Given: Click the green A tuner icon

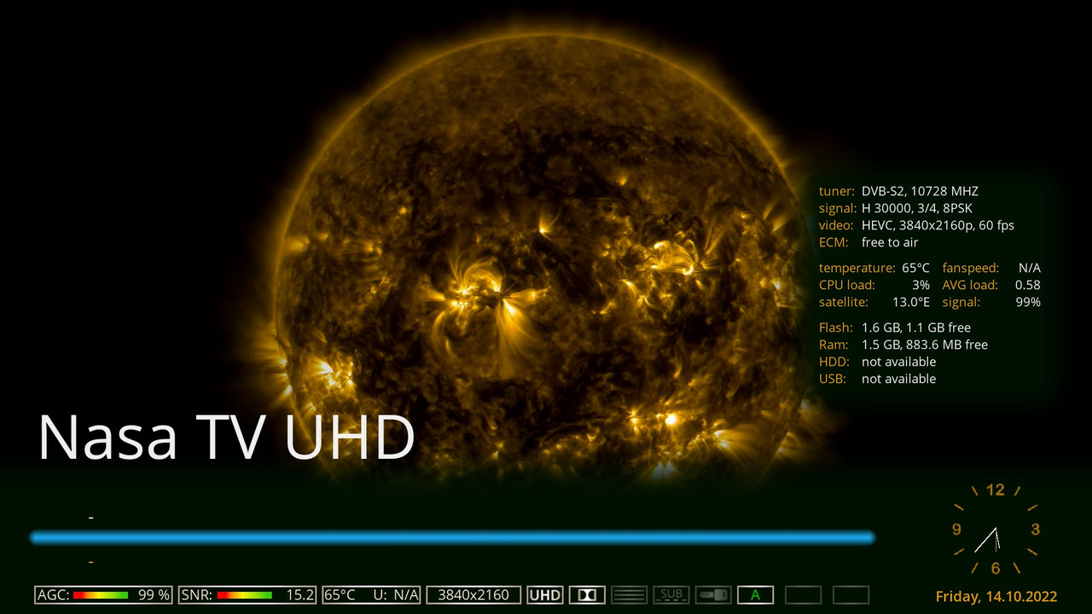Looking at the screenshot, I should tap(755, 595).
